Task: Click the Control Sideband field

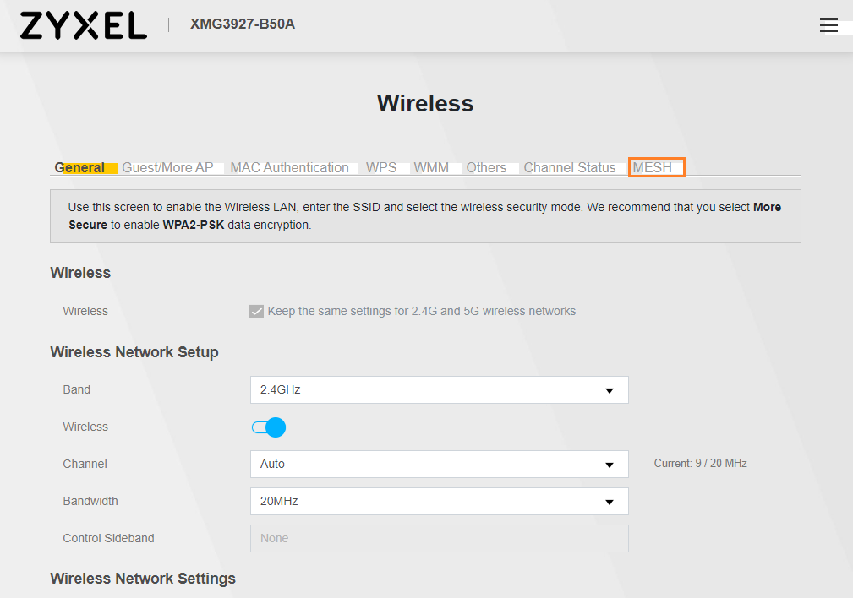Action: pos(439,539)
